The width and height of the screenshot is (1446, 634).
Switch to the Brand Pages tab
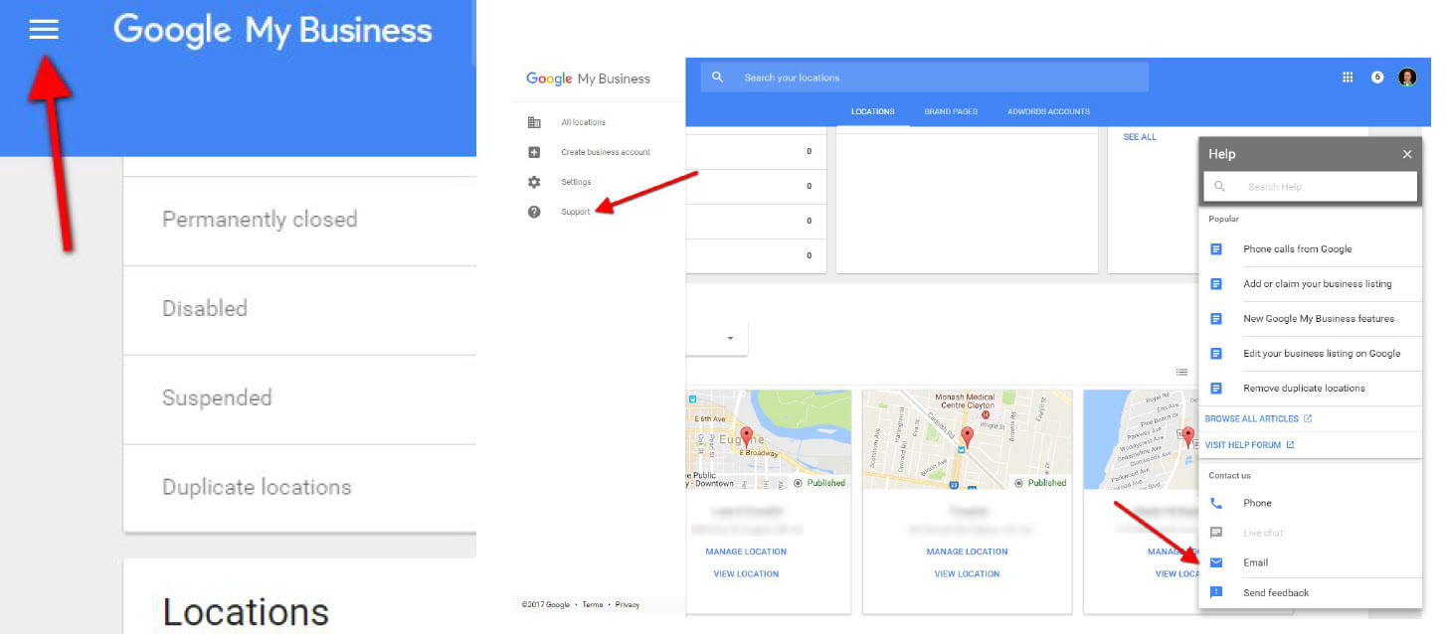tap(951, 111)
